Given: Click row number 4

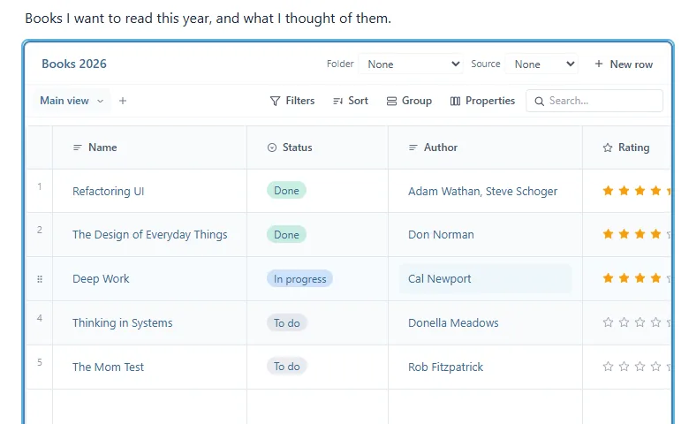Looking at the screenshot, I should click(40, 318).
